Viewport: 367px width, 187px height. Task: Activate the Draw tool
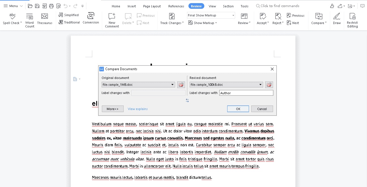[x=337, y=19]
